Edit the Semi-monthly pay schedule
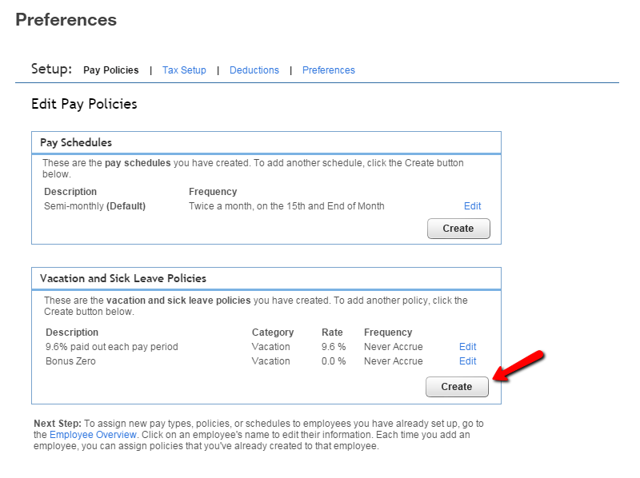640x478 pixels. click(472, 206)
